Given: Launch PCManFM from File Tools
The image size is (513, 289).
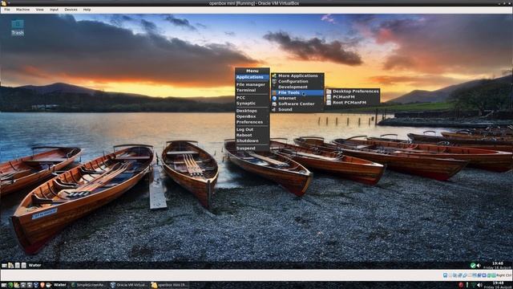Looking at the screenshot, I should 353,97.
